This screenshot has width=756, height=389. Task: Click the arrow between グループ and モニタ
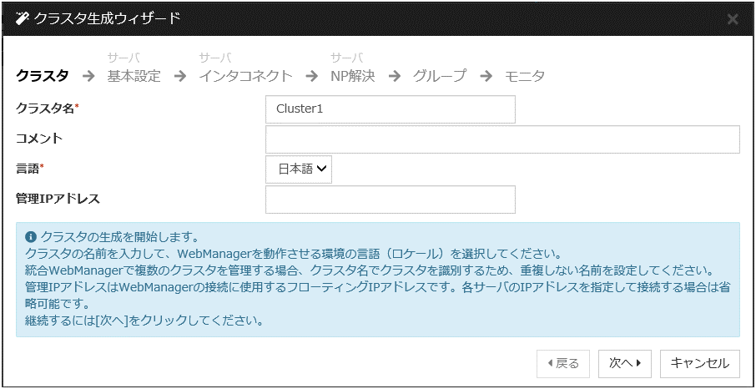(x=486, y=76)
